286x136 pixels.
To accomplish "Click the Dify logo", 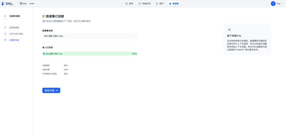I will [x=7, y=4].
